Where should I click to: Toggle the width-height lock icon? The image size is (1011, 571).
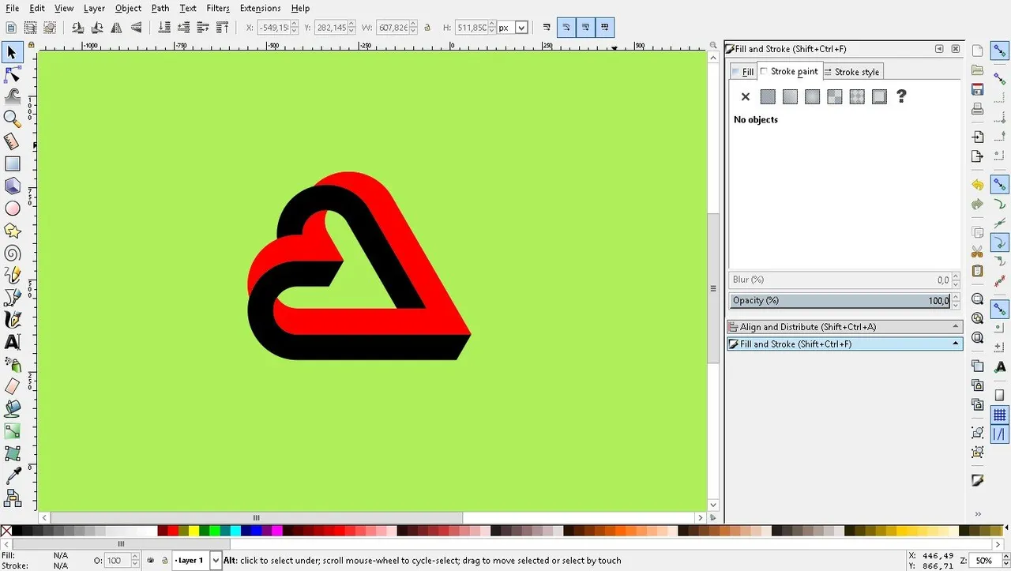(427, 28)
